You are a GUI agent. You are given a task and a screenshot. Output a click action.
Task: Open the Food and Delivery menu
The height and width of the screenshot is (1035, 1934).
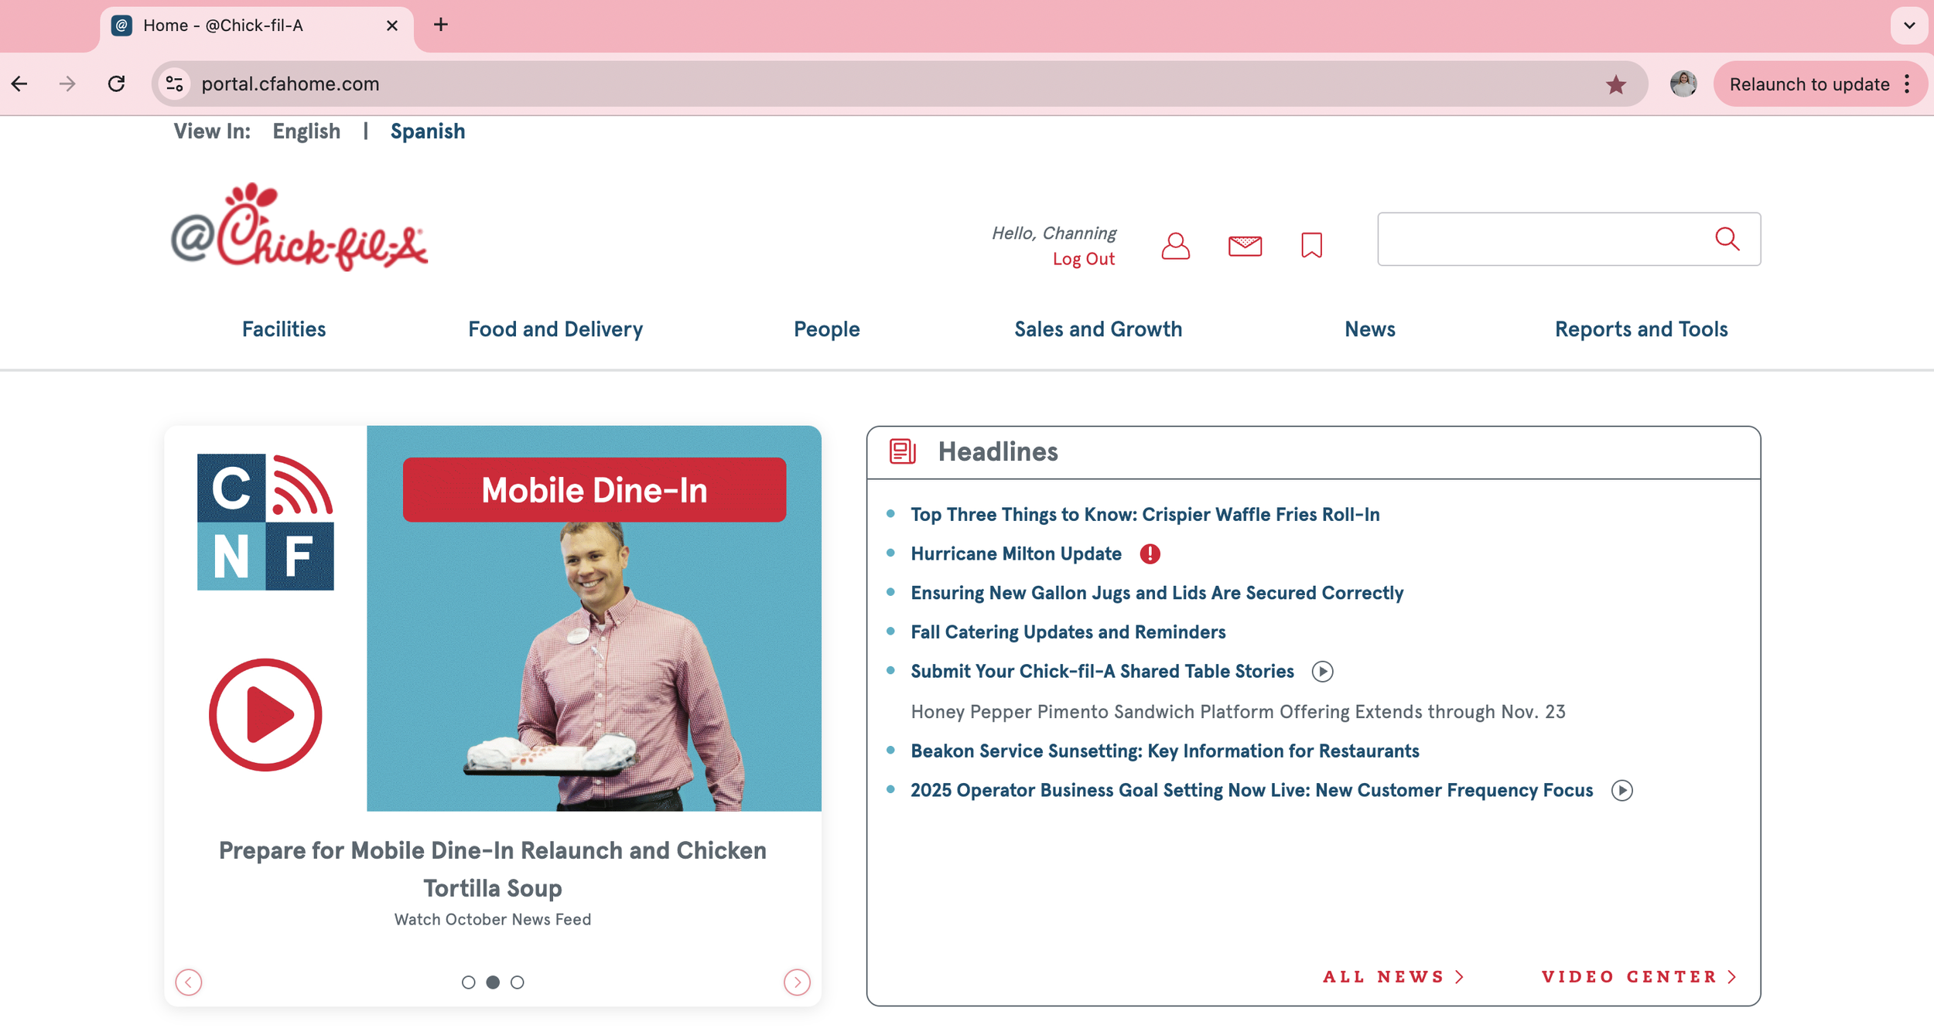[x=555, y=329]
